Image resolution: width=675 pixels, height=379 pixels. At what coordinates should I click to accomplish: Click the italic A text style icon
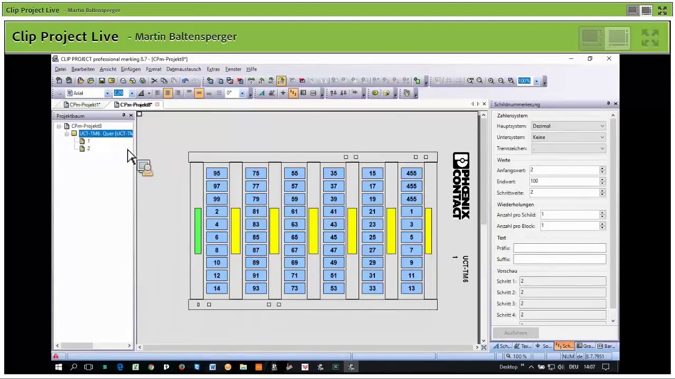(262, 93)
